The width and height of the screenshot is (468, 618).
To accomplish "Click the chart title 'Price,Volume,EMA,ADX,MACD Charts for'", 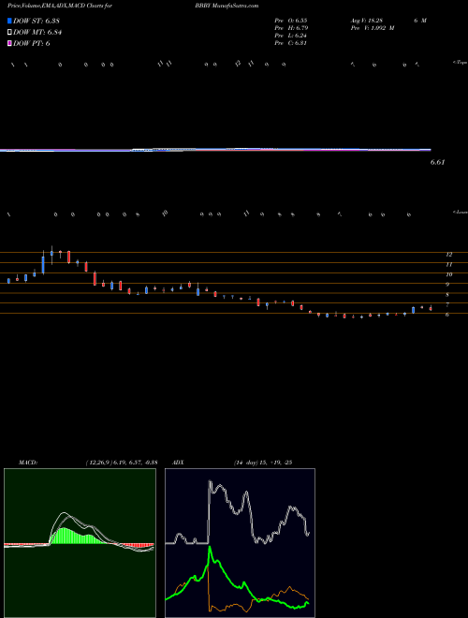I will pyautogui.click(x=59, y=7).
